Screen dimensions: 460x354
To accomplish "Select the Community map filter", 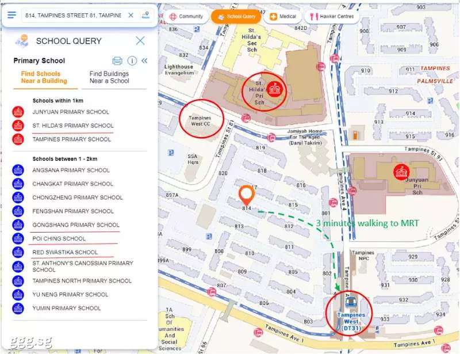I will click(x=186, y=17).
